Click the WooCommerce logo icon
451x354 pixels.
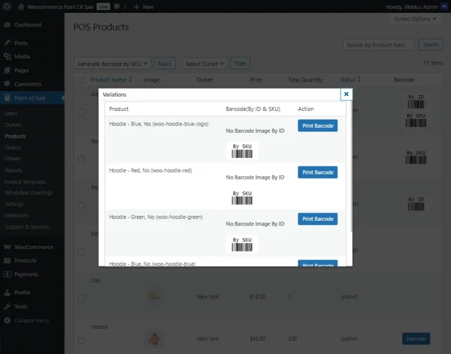[7, 247]
